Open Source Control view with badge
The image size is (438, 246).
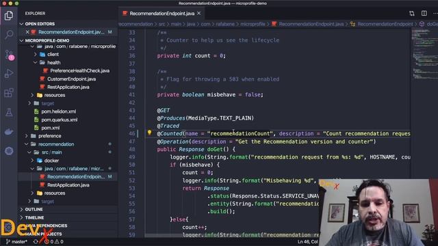coord(9,55)
